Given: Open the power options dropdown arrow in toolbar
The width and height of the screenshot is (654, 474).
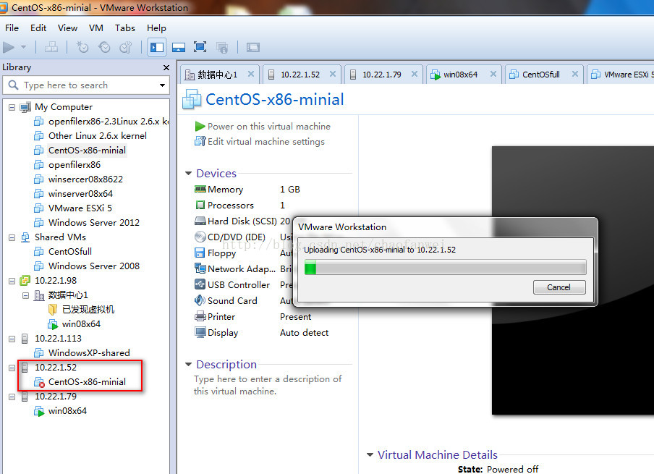Looking at the screenshot, I should (x=23, y=48).
